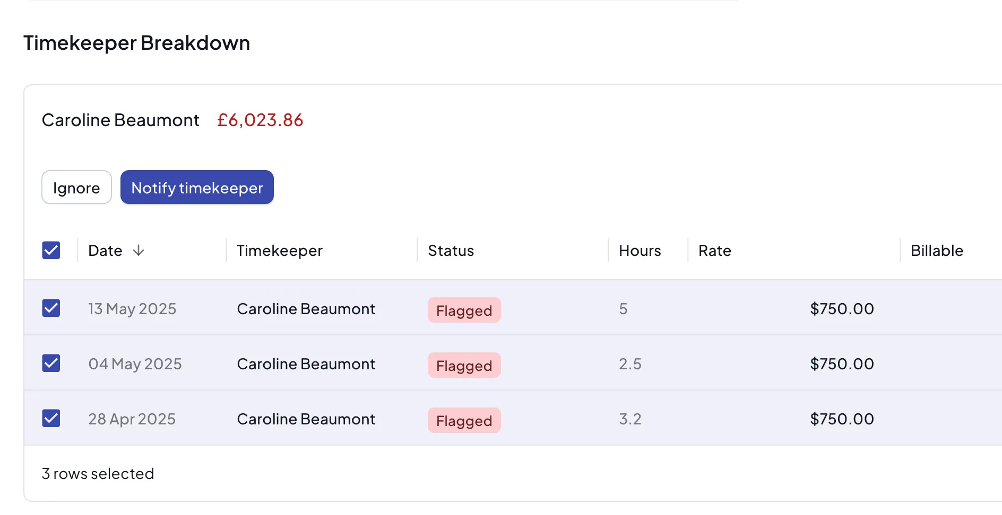Uncheck the 28 Apr 2025 row checkbox
1002x515 pixels.
[51, 418]
